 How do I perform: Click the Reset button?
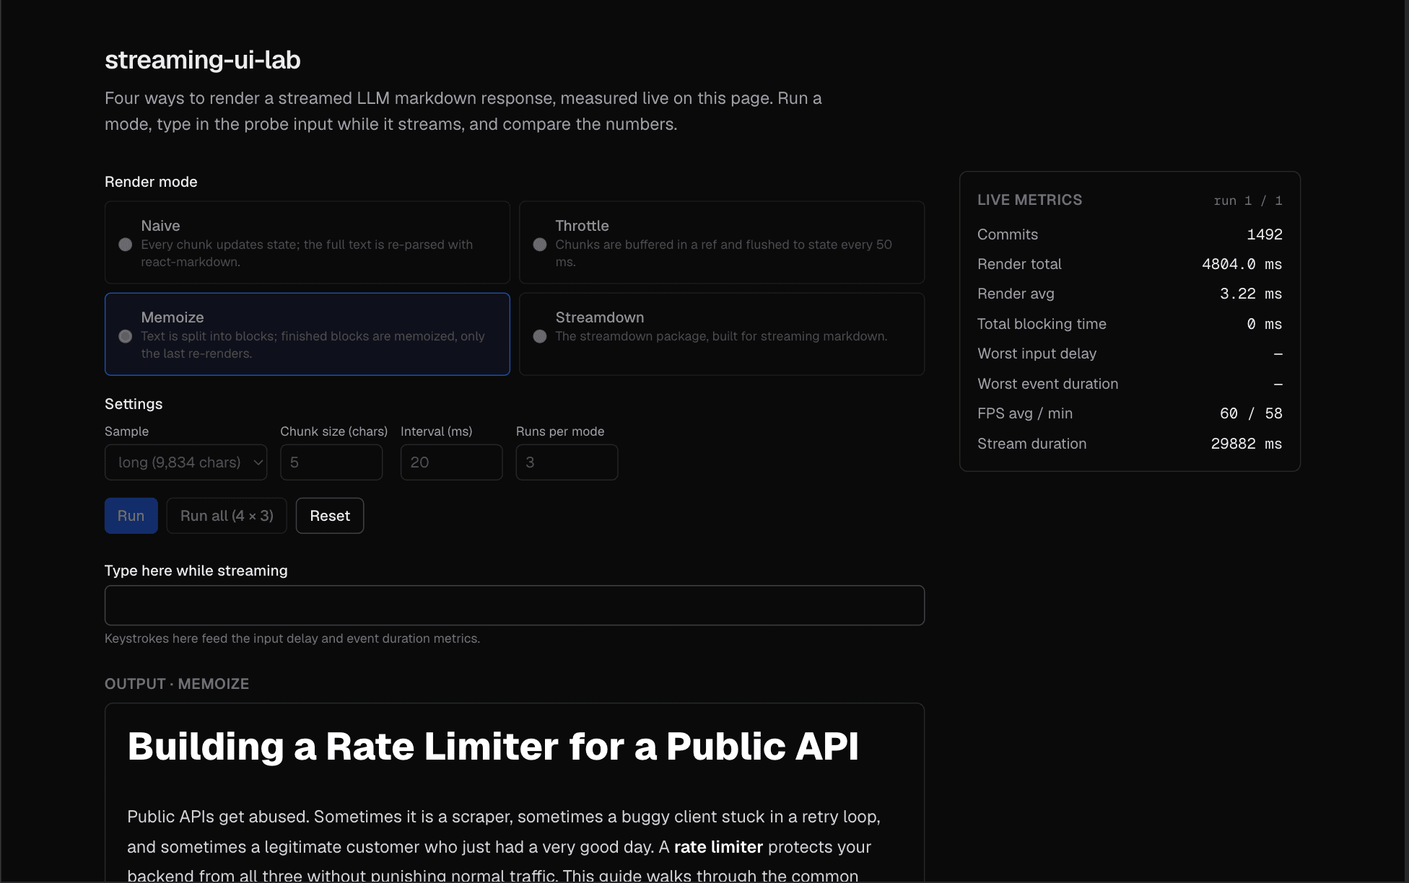point(330,516)
